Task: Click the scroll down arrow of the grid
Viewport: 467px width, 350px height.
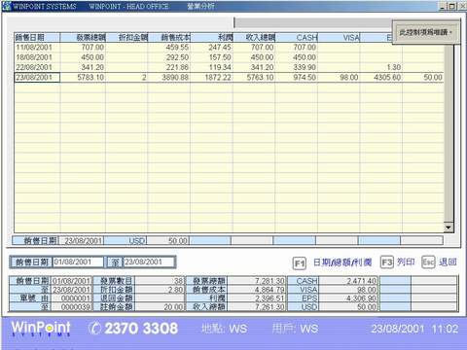Action: 449,227
